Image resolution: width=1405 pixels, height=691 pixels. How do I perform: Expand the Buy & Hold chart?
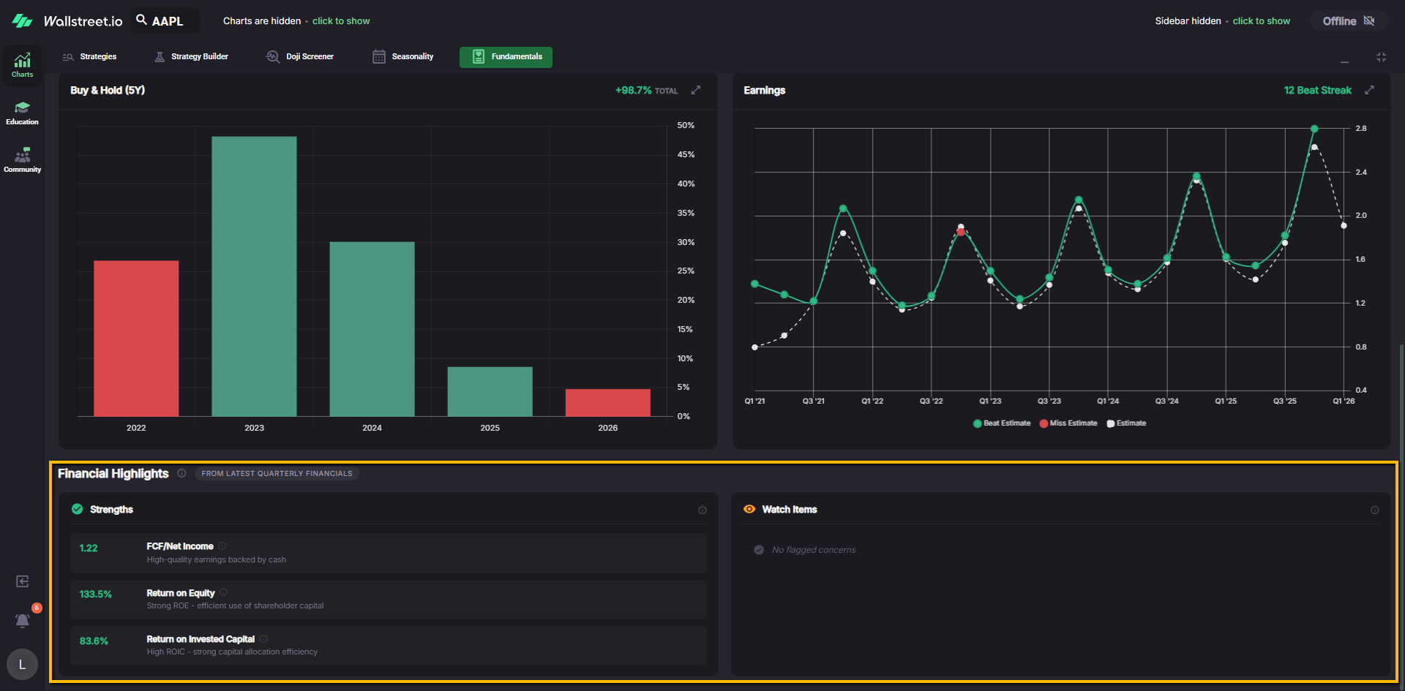(x=696, y=90)
